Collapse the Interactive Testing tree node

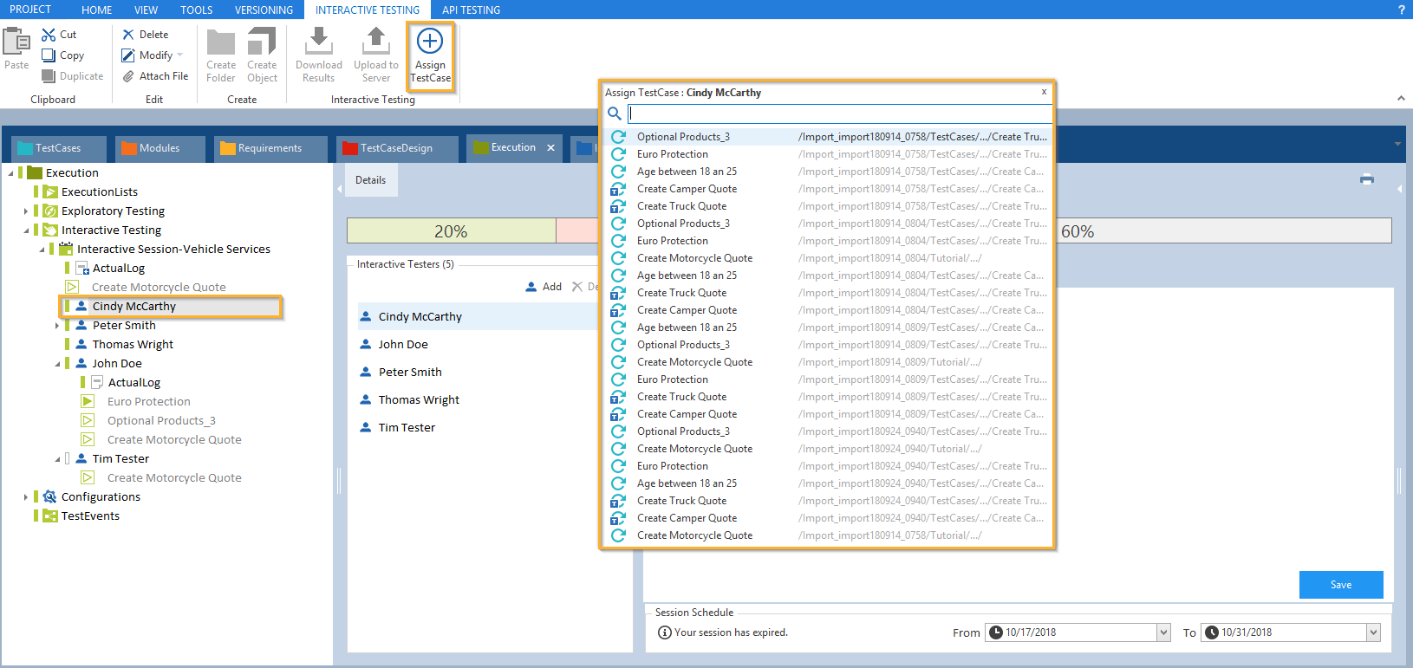click(x=26, y=230)
